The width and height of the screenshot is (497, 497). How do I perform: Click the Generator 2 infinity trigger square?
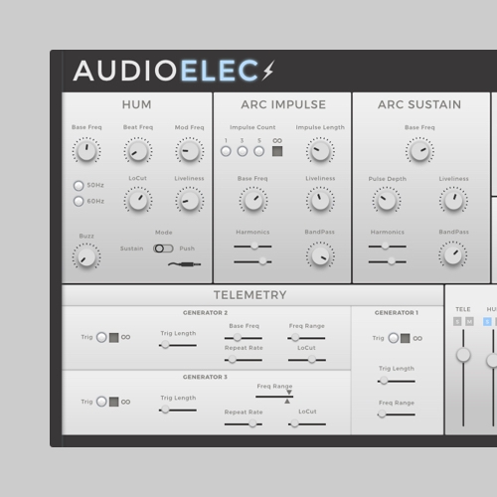click(114, 338)
